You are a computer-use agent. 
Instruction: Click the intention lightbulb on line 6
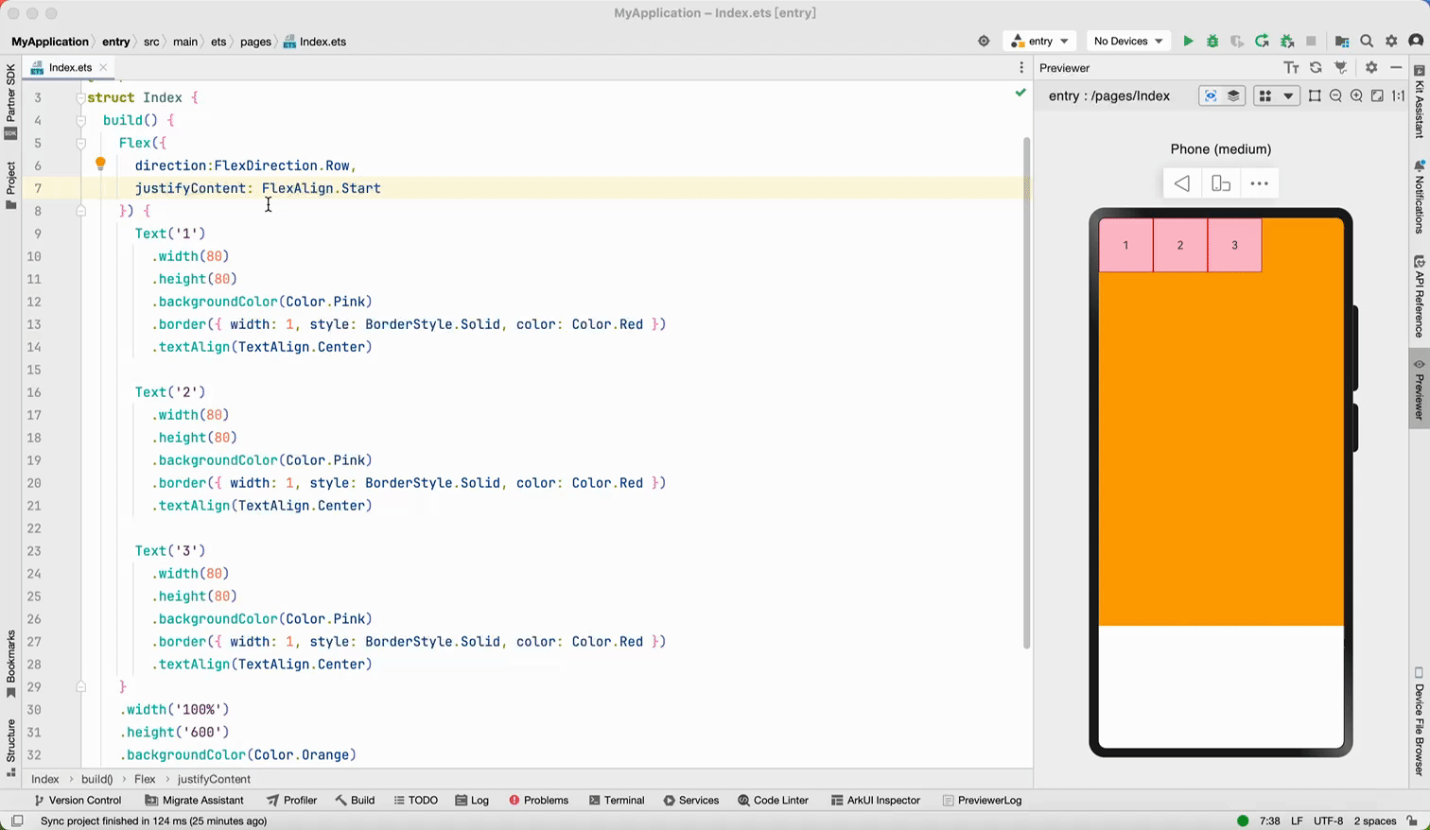pos(100,164)
